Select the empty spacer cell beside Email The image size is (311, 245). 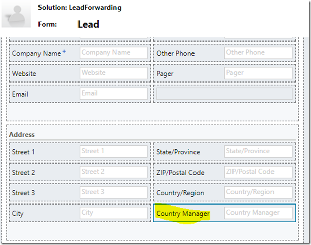[x=224, y=94]
